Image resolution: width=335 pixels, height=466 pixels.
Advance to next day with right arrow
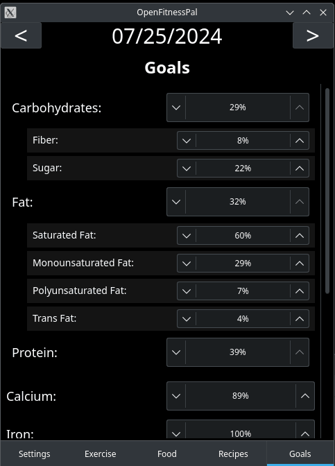pyautogui.click(x=313, y=35)
